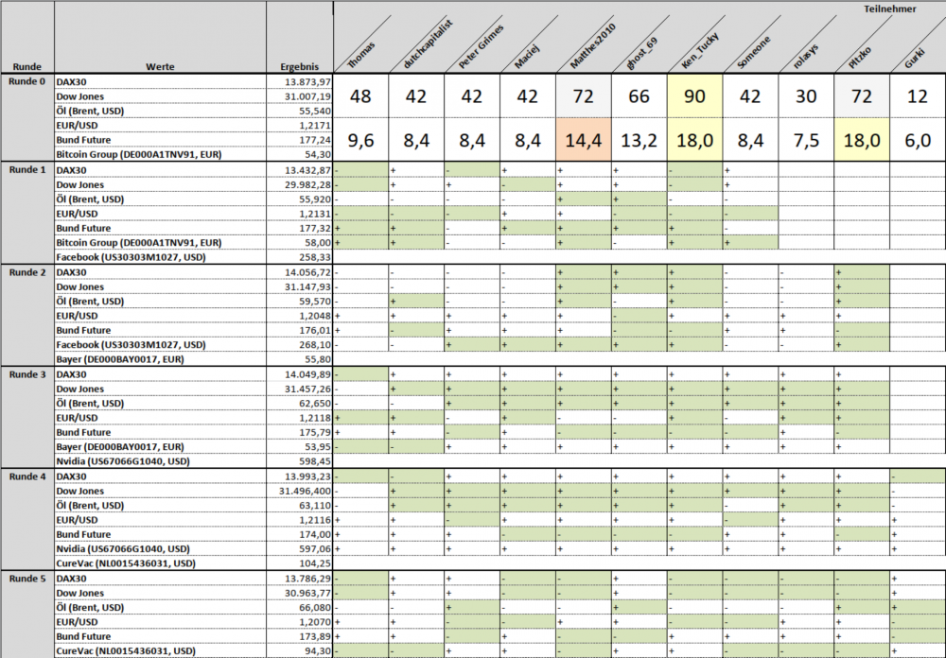Screen dimensions: 946x658
Task: Click the 'ghost_69' participant header
Action: click(641, 53)
